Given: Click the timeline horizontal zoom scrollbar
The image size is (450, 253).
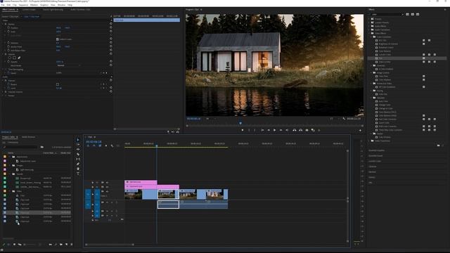Looking at the screenshot, I should [110, 245].
